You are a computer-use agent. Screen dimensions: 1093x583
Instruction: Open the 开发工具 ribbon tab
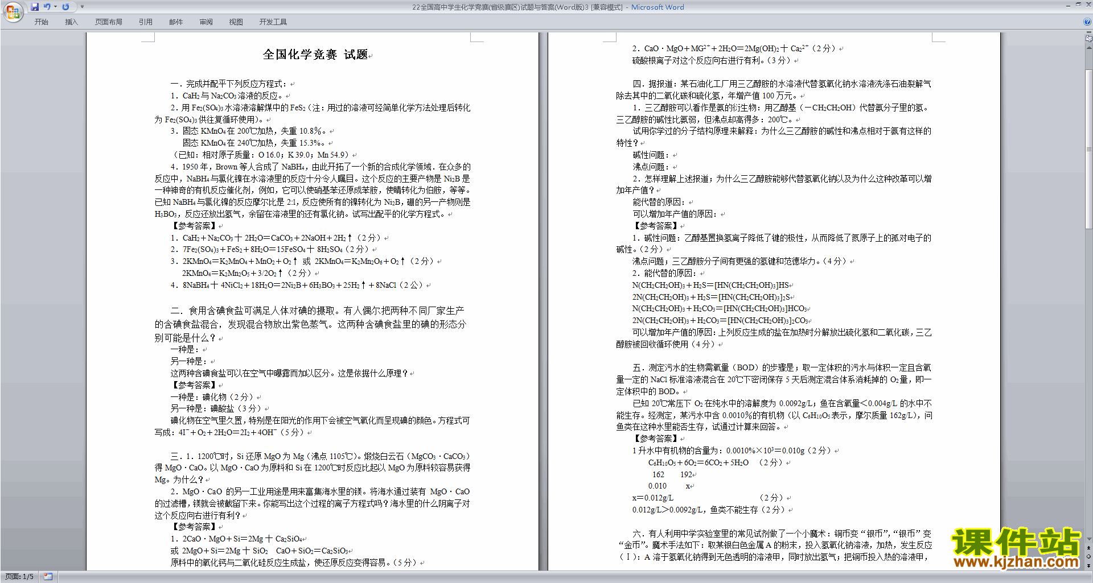coord(273,22)
